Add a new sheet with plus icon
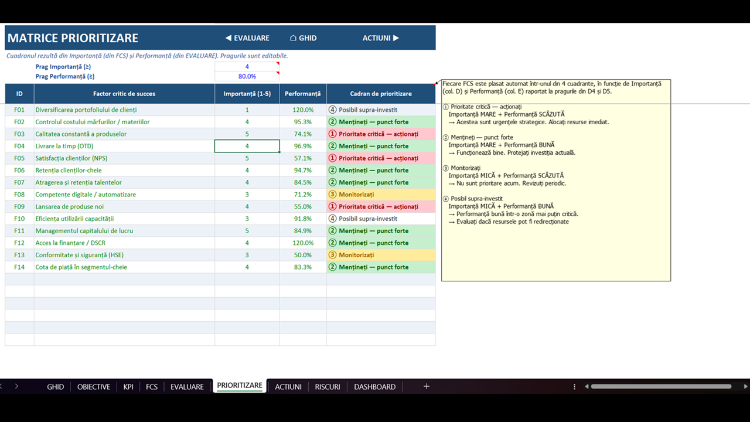Screen dimensions: 750x422 (427, 386)
